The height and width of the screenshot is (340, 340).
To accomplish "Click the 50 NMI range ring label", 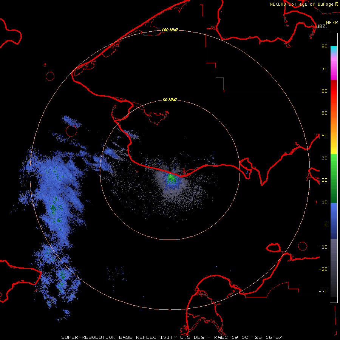I will [x=170, y=100].
